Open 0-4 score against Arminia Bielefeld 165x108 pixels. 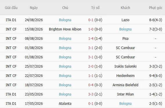[x=91, y=85]
